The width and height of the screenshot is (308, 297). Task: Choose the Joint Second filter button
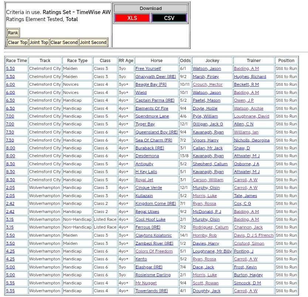[93, 43]
